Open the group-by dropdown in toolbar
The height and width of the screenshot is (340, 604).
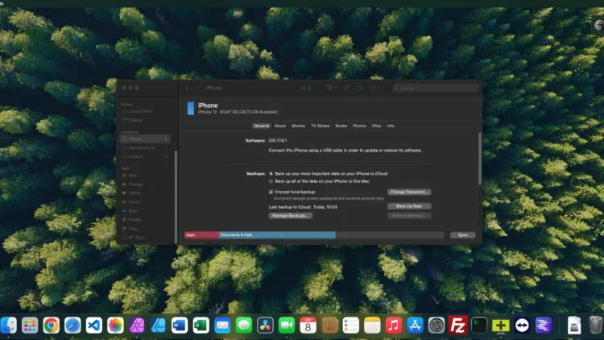332,88
